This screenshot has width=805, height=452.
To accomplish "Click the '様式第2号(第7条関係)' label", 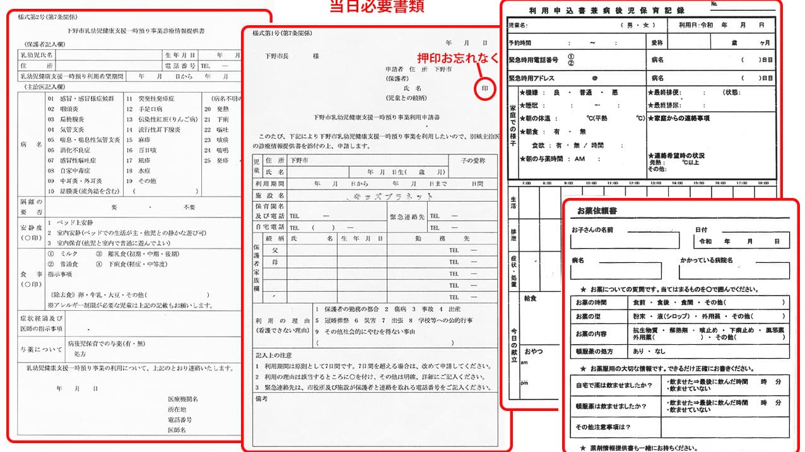I will click(47, 17).
